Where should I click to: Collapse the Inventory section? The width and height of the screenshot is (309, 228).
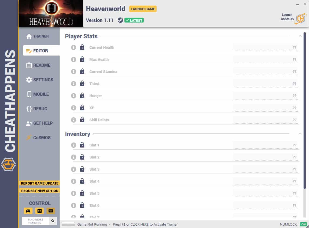coord(300,134)
